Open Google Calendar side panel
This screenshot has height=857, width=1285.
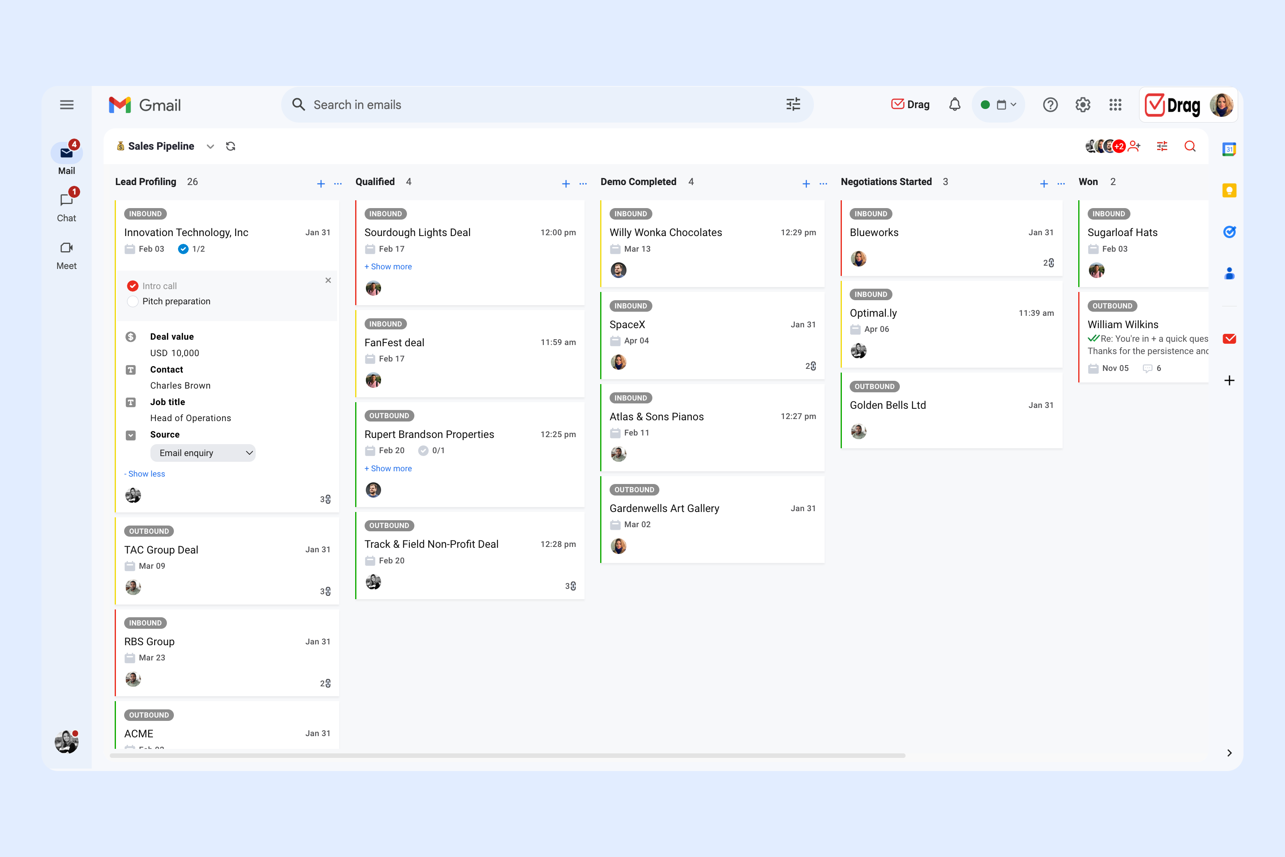pyautogui.click(x=1229, y=149)
